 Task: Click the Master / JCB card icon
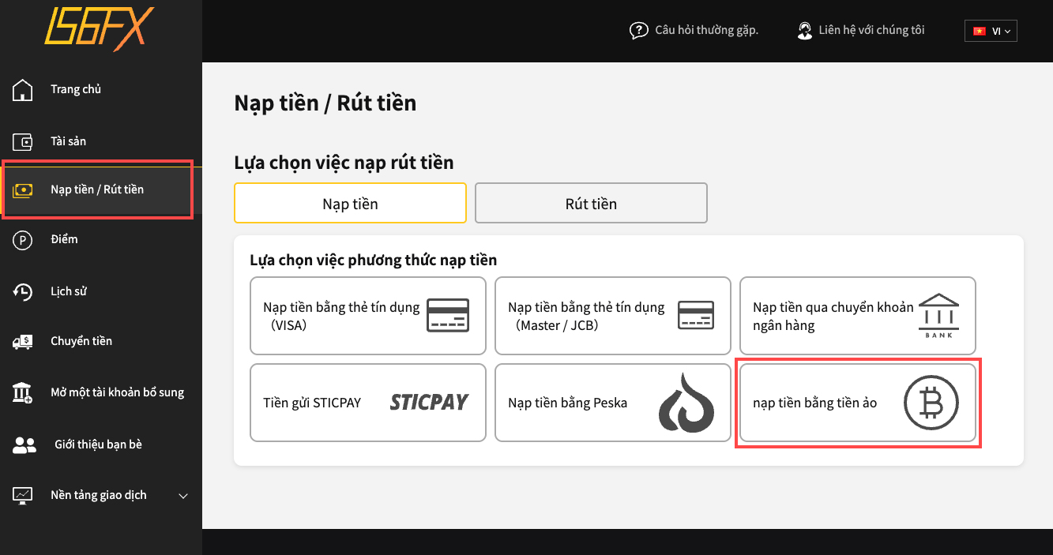[x=696, y=316]
